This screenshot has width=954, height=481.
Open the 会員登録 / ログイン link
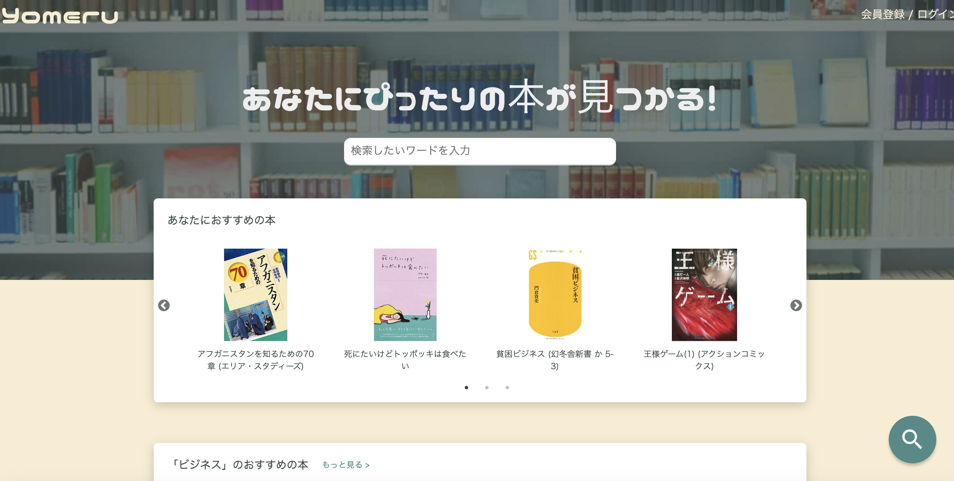pyautogui.click(x=907, y=14)
